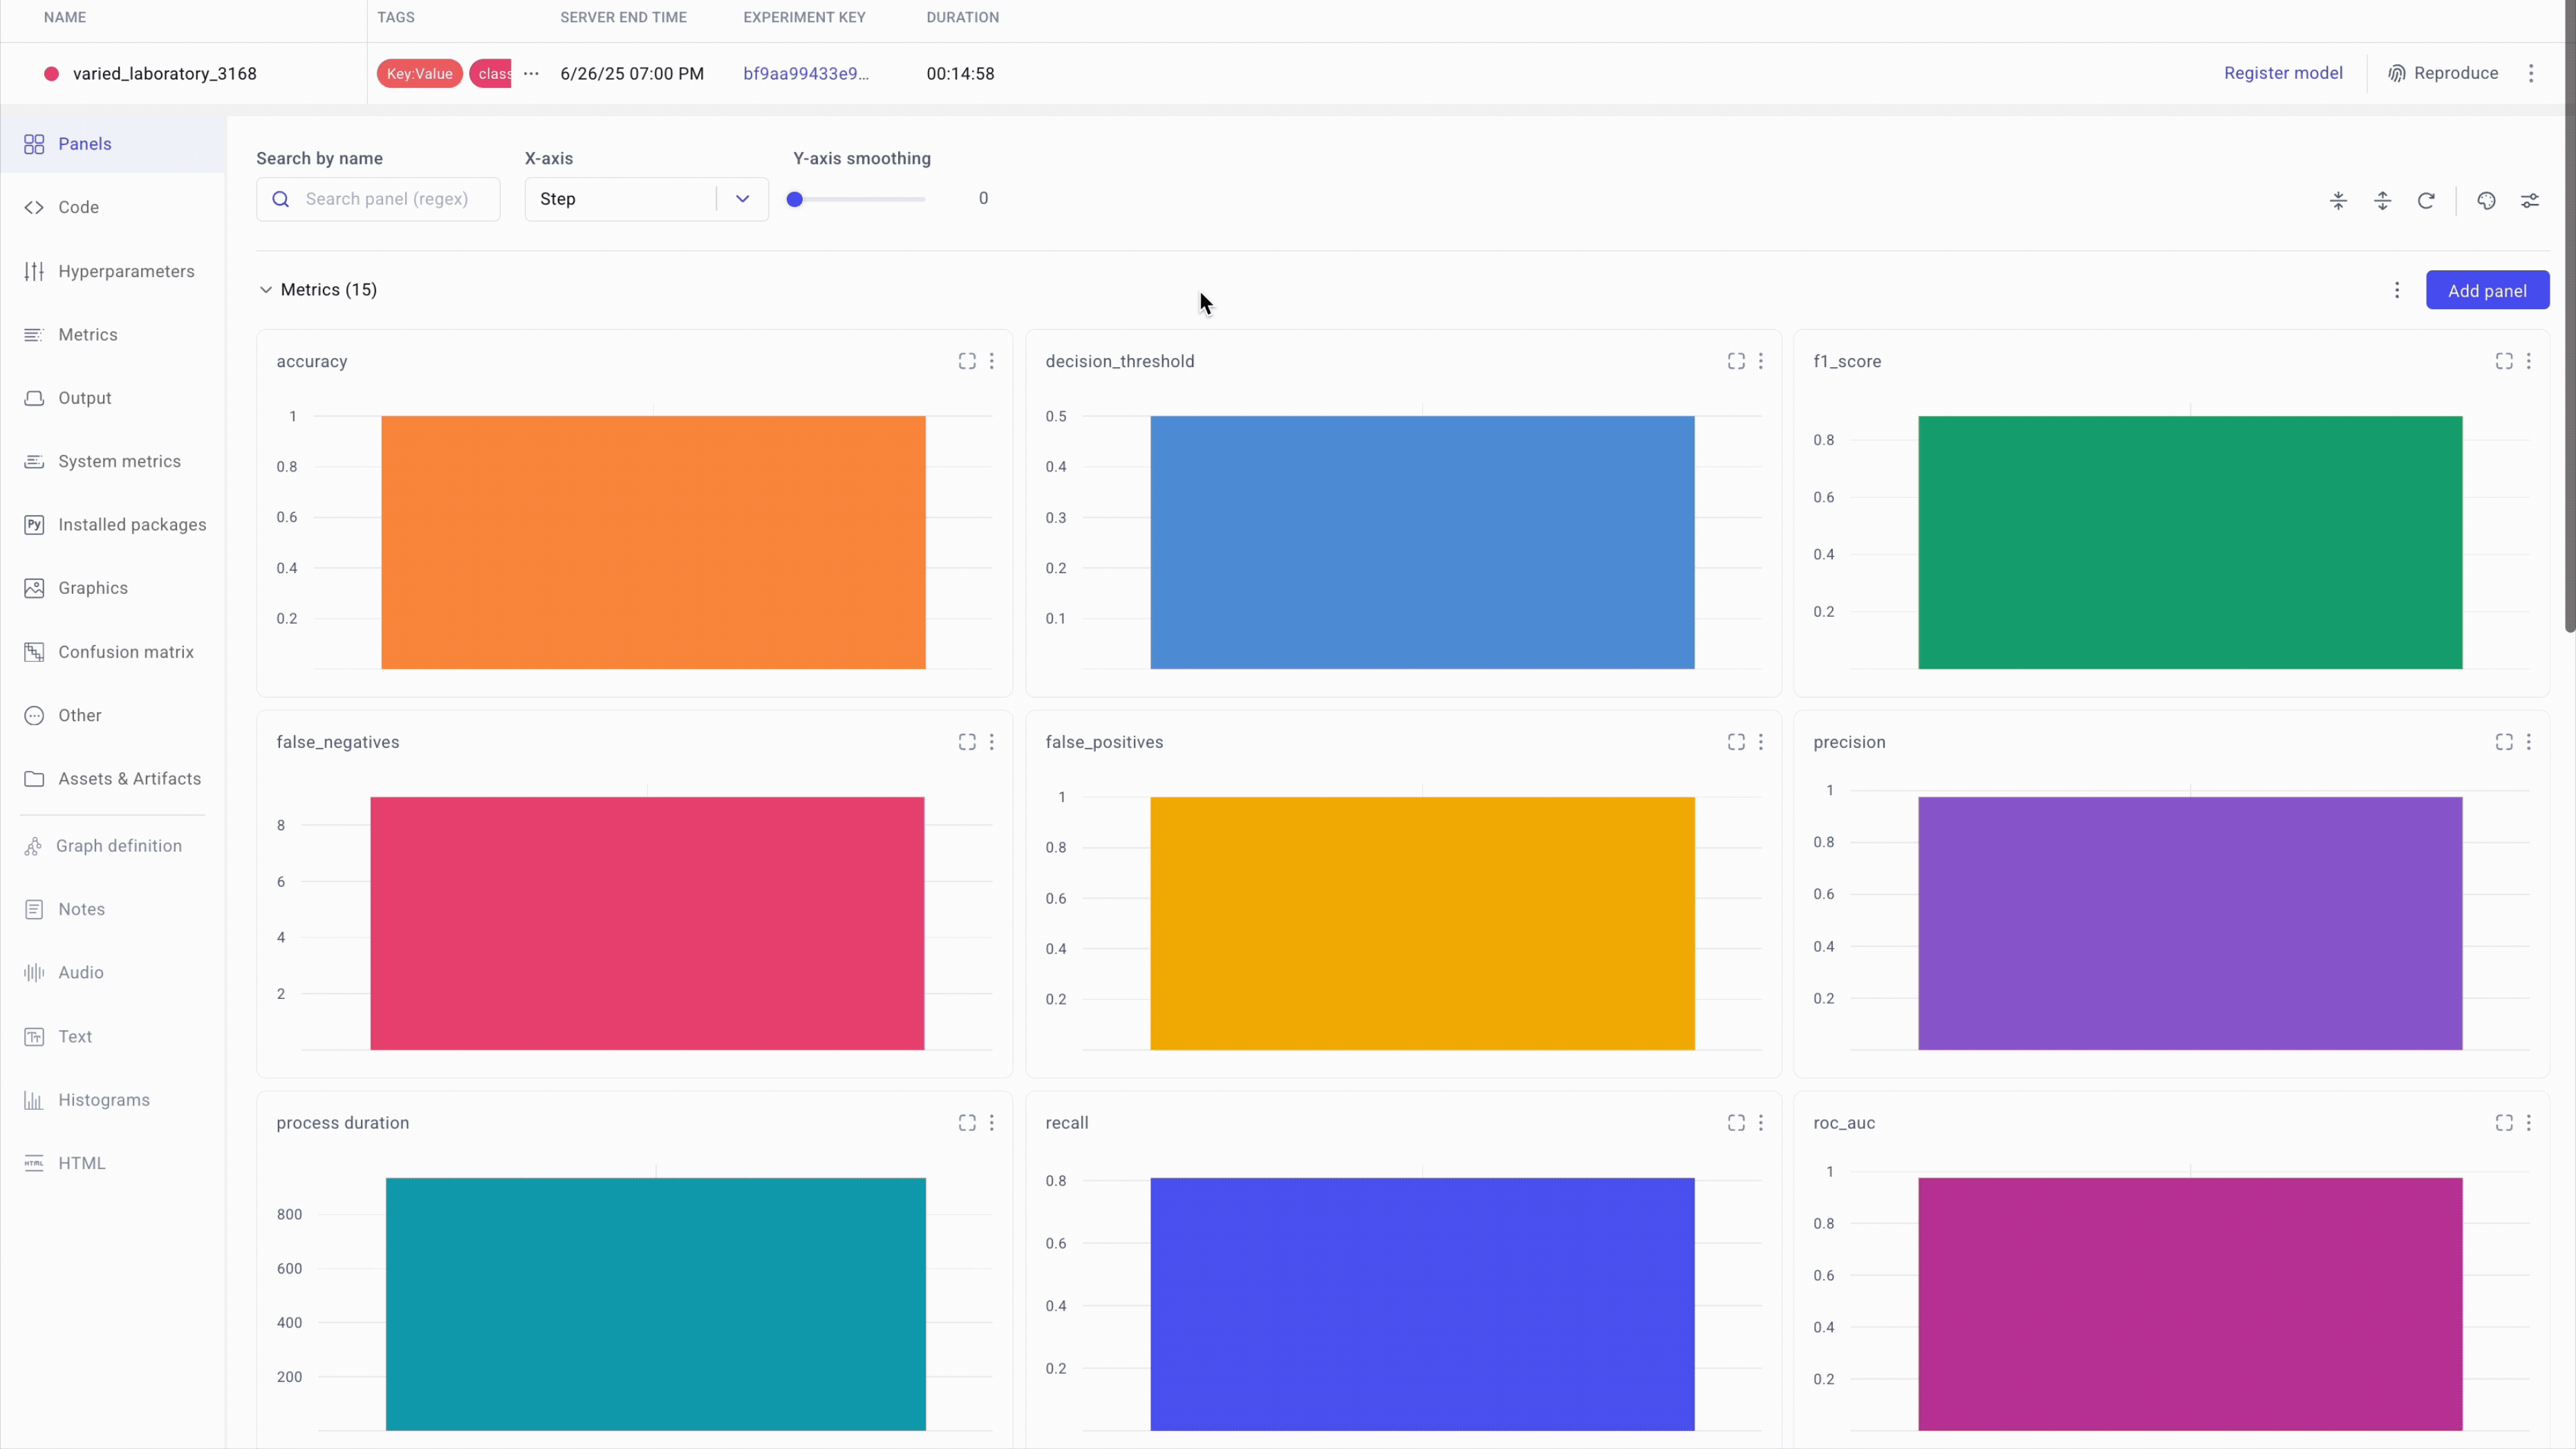Go to the Hyperparameters tab
2576x1449 pixels.
(x=126, y=271)
